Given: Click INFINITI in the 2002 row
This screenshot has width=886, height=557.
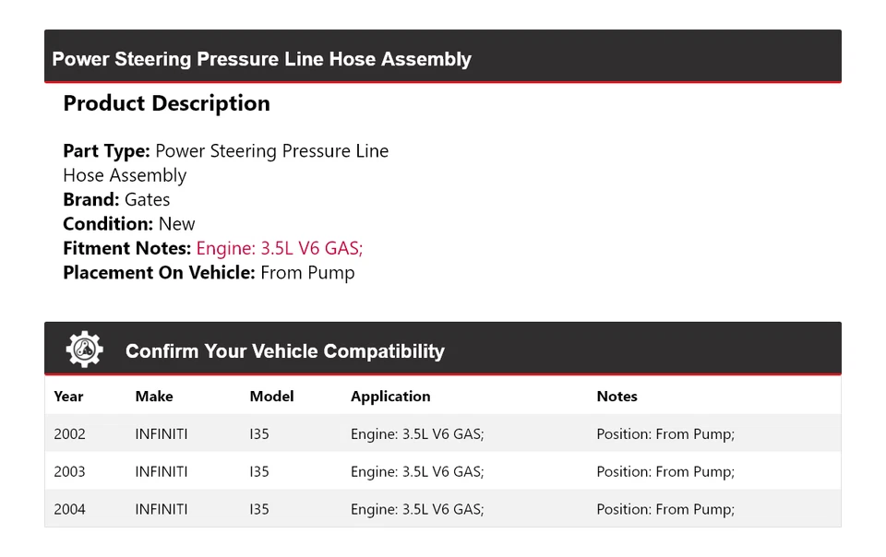Looking at the screenshot, I should pos(162,434).
